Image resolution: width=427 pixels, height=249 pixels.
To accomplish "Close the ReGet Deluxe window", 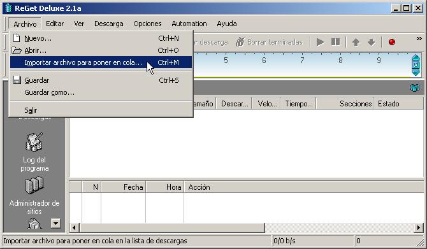I will (417, 8).
